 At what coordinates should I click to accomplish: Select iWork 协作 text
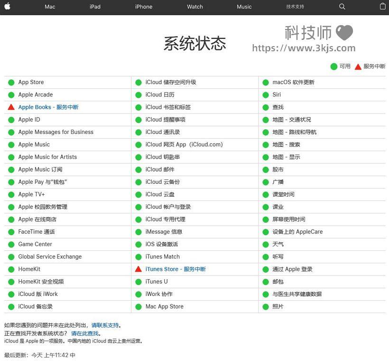point(159,294)
